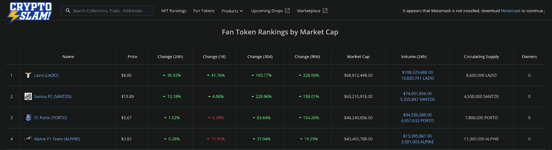Screen dimensions: 552x150
Task: Expand the Products dropdown menu
Action: 232,11
